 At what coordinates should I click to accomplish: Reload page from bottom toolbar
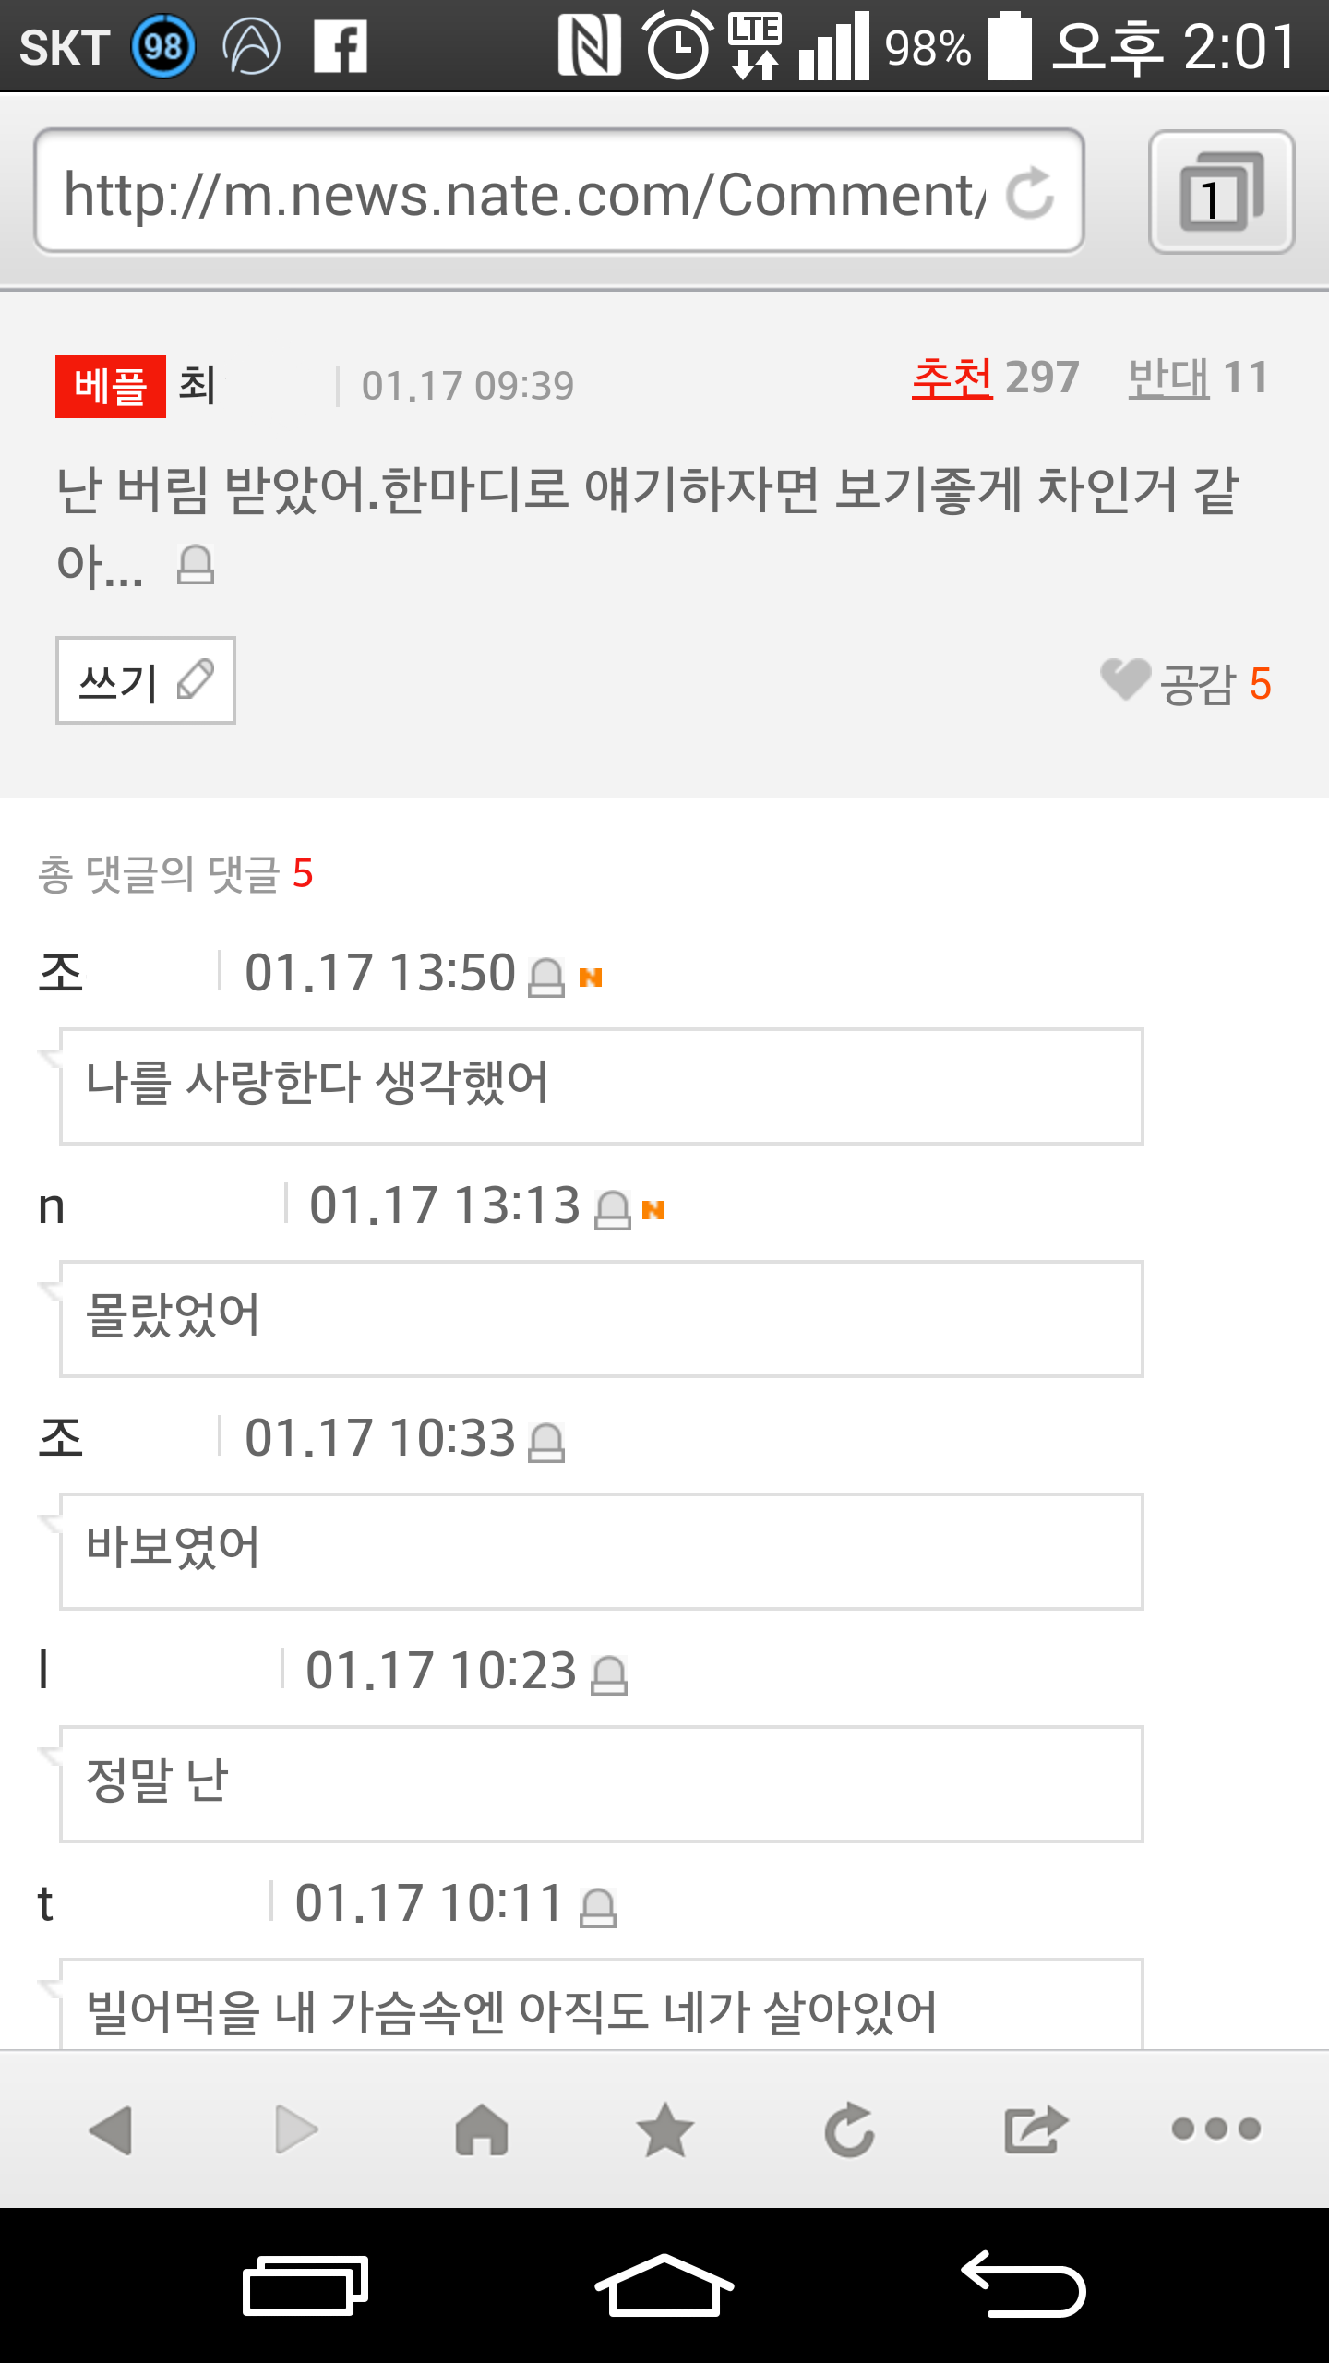click(849, 2129)
